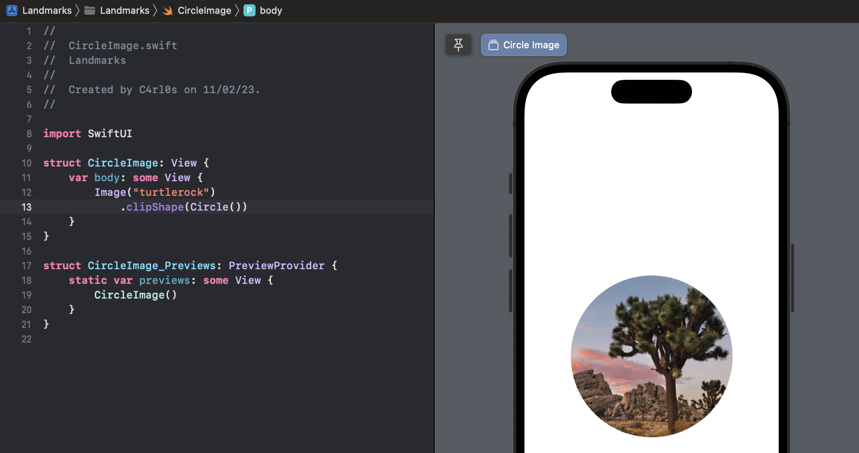Click the "Created by C4rl0s" comment line
This screenshot has width=859, height=453.
coord(164,90)
